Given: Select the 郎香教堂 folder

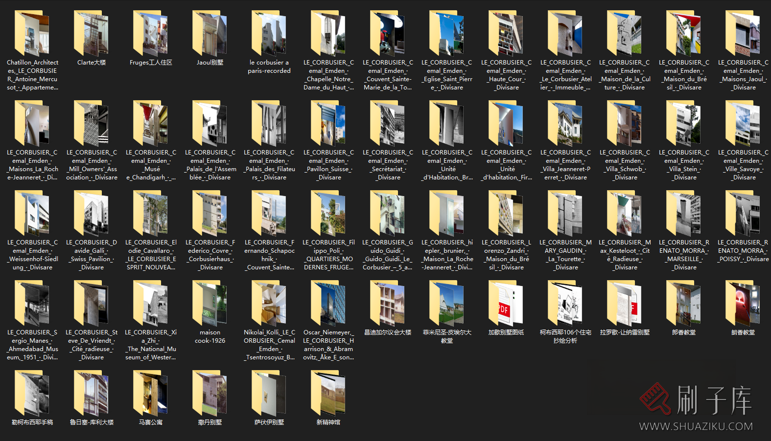Looking at the screenshot, I should pyautogui.click(x=683, y=304).
